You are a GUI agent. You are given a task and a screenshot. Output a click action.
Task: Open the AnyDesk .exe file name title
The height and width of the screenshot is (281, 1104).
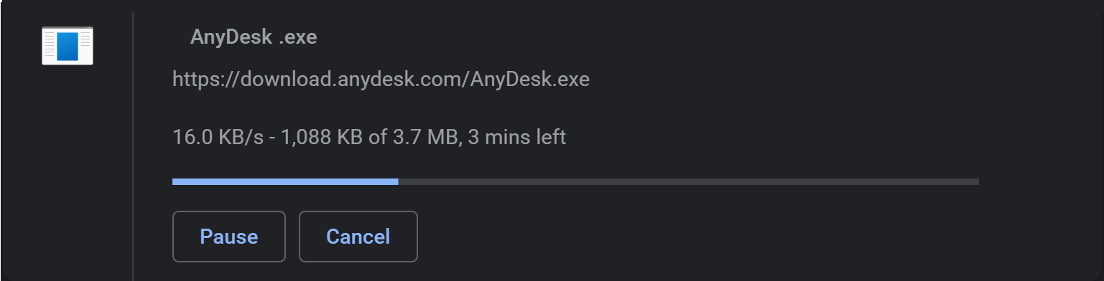pyautogui.click(x=254, y=37)
